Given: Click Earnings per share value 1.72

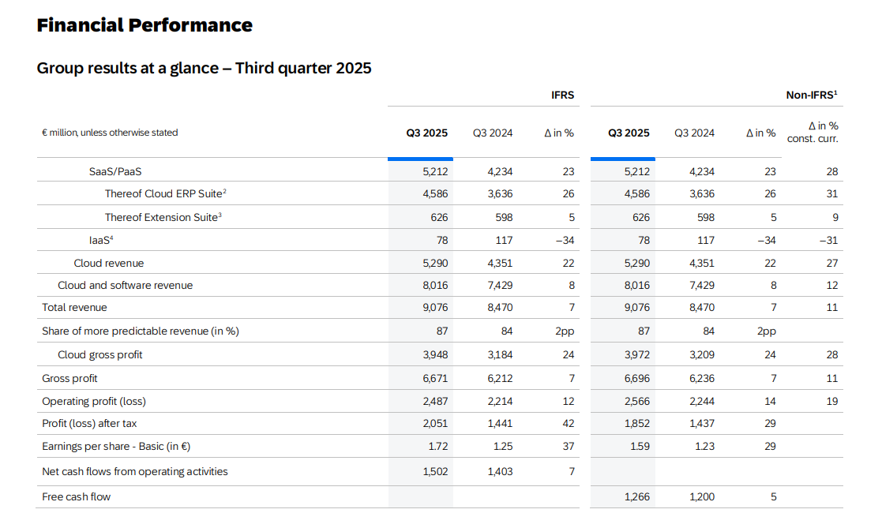Looking at the screenshot, I should [437, 446].
